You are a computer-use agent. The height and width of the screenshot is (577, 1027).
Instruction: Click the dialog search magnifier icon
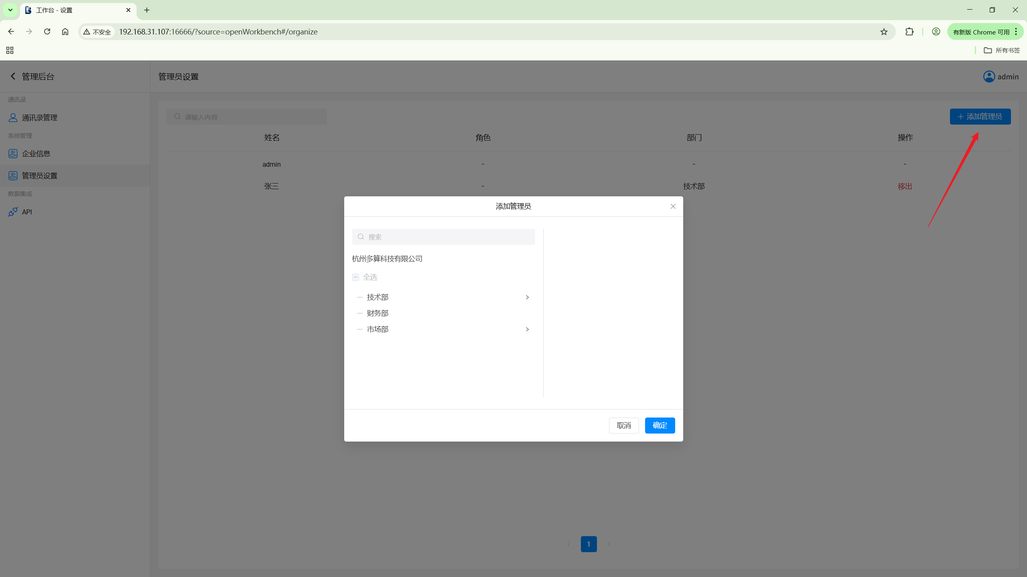[x=361, y=237]
